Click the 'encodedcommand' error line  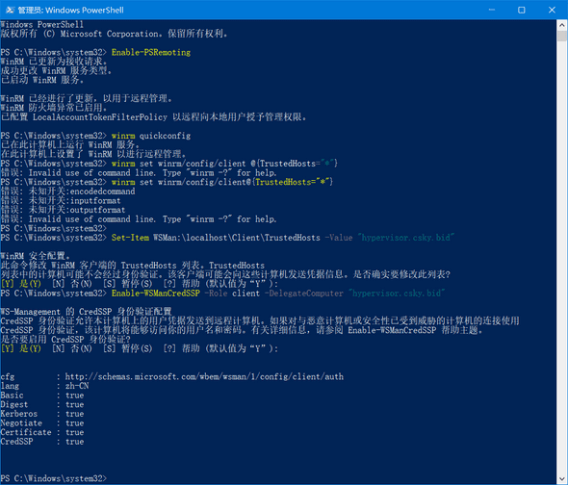tap(67, 191)
